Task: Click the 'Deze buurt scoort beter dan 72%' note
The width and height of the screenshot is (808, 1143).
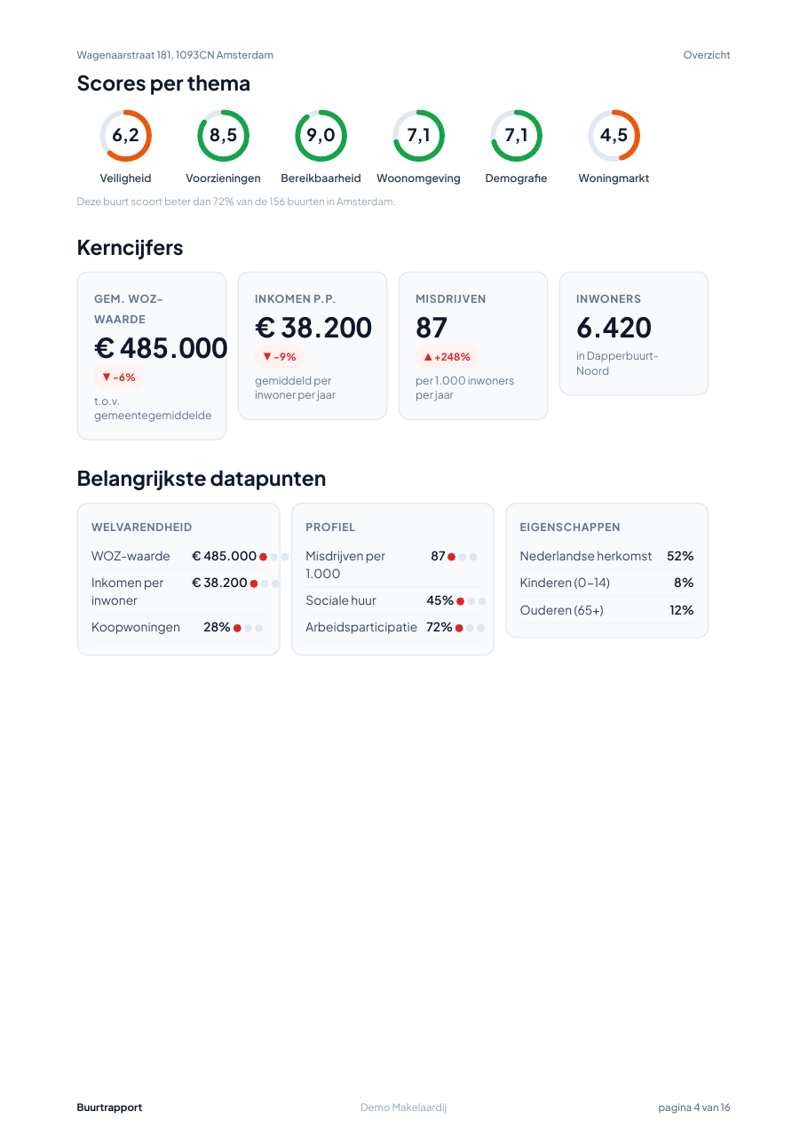Action: coord(236,202)
